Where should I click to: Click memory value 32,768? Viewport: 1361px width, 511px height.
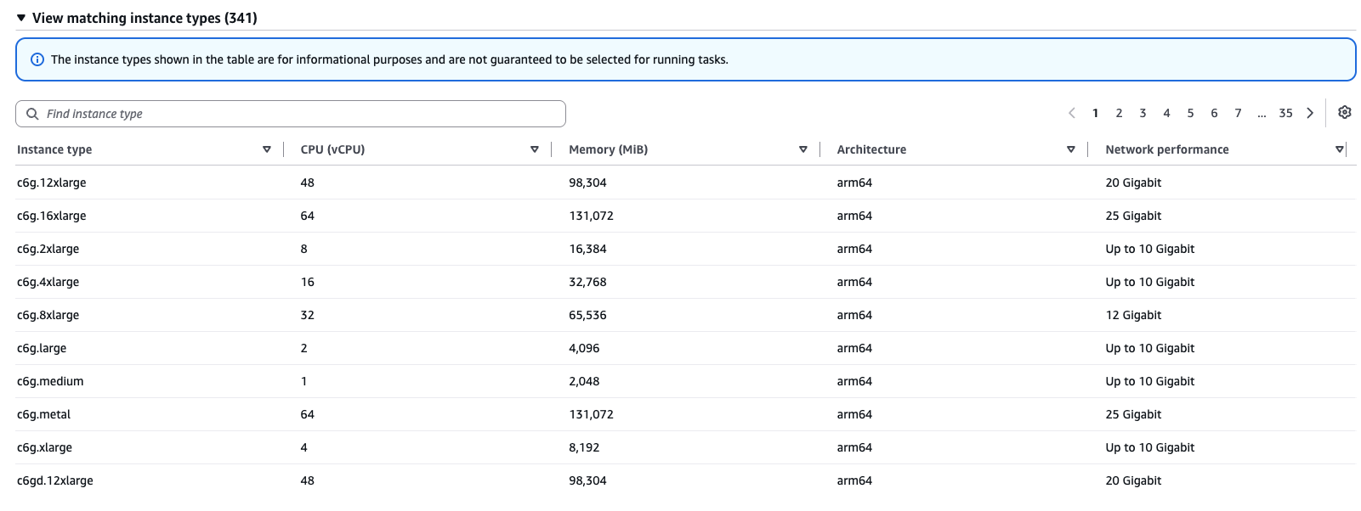pos(587,282)
